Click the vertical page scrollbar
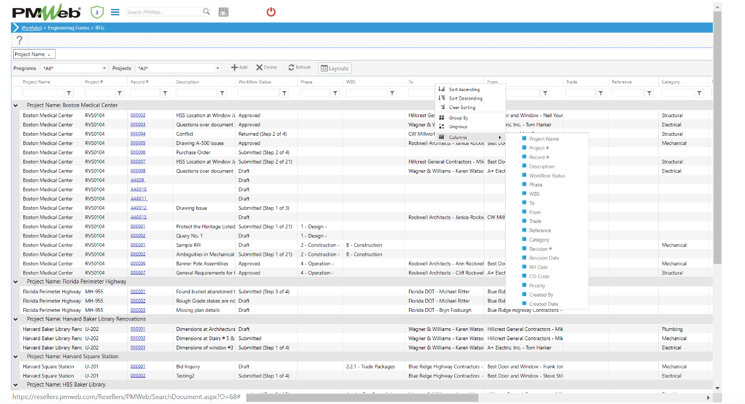The height and width of the screenshot is (404, 745). pyautogui.click(x=718, y=136)
